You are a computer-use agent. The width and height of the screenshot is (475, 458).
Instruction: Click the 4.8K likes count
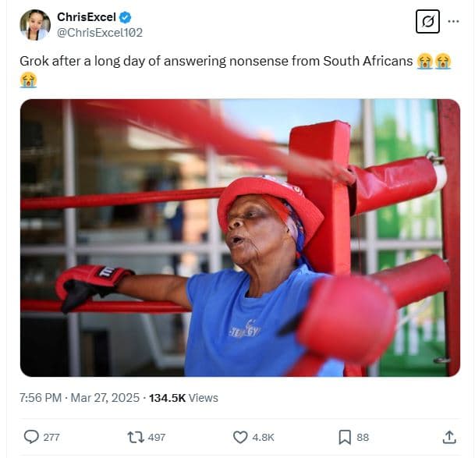pyautogui.click(x=264, y=438)
